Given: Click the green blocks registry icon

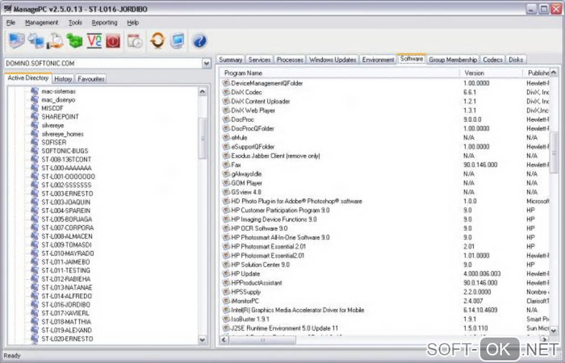Looking at the screenshot, I should [75, 40].
